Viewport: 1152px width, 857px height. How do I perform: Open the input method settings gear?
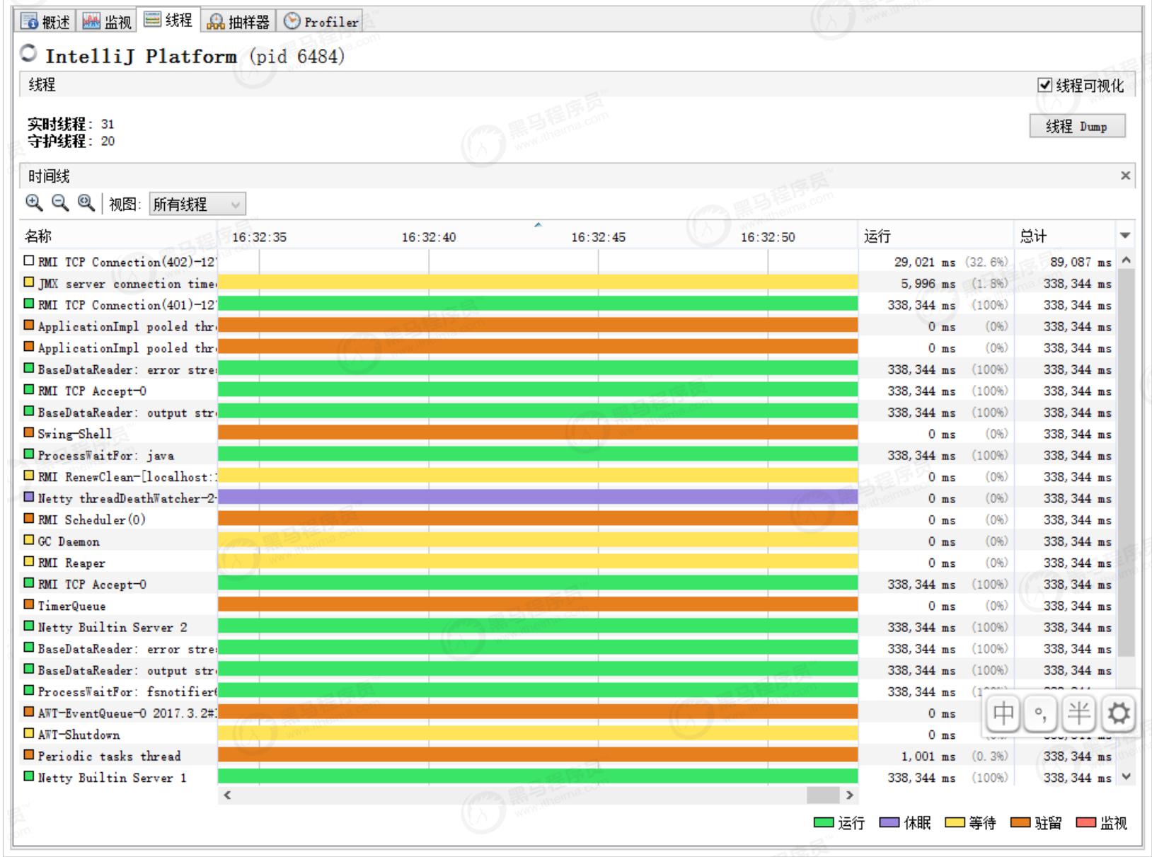(1118, 714)
